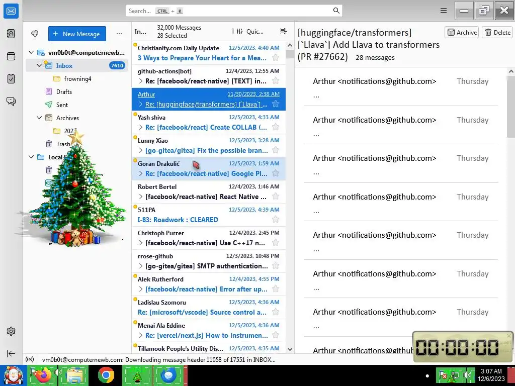Collapse the spaces toolbar arrow
This screenshot has height=386, width=515.
point(11,353)
